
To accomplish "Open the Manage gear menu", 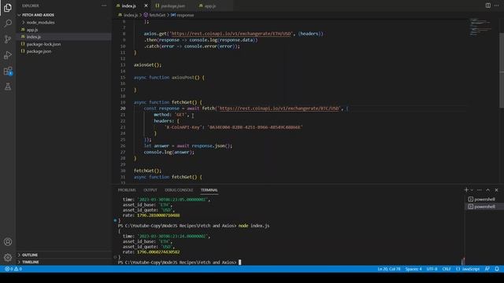I will pos(8,257).
